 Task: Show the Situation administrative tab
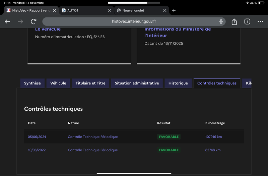137,83
